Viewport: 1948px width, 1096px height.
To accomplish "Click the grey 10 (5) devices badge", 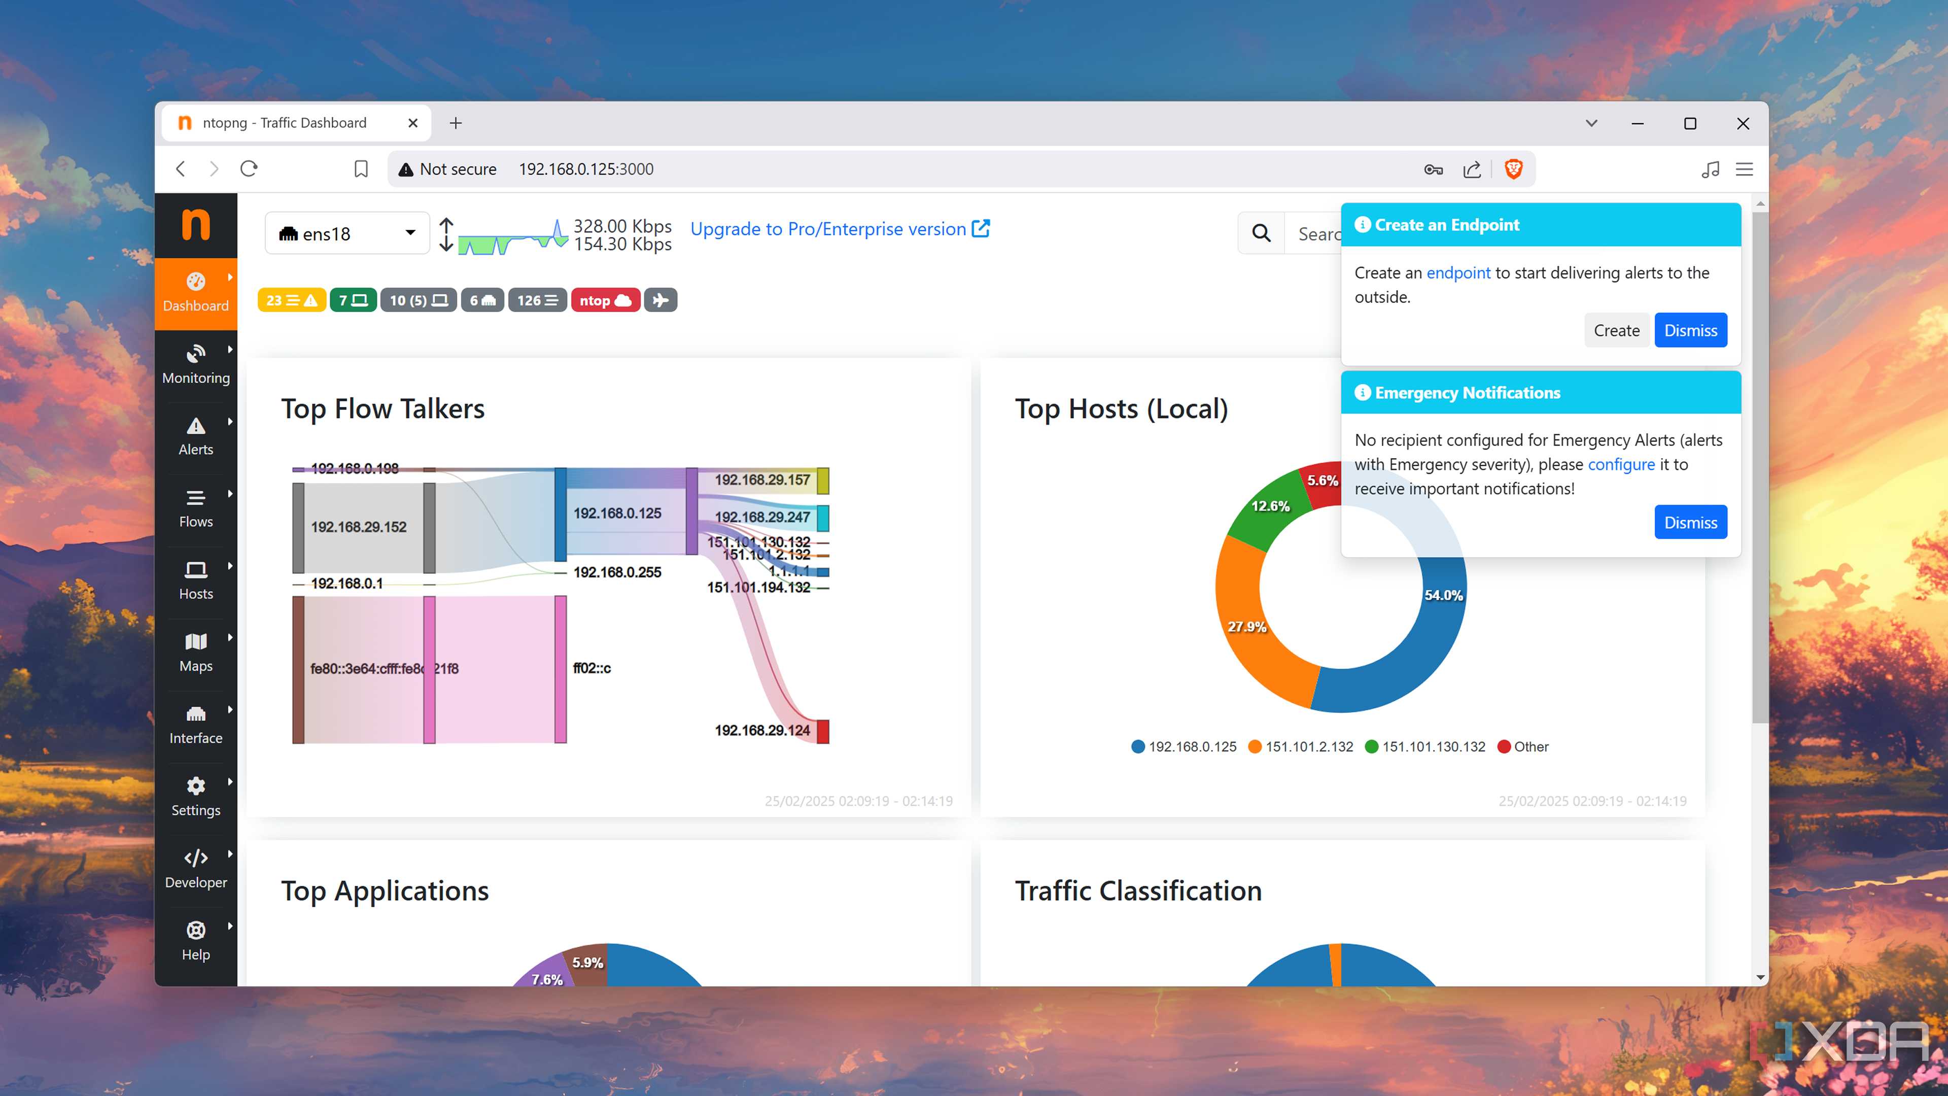I will (418, 300).
